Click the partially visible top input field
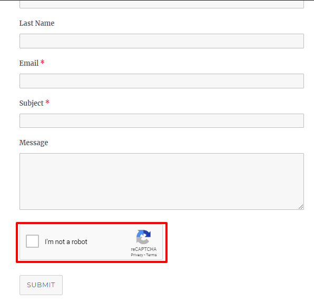Image resolution: width=314 pixels, height=303 pixels. point(162,4)
